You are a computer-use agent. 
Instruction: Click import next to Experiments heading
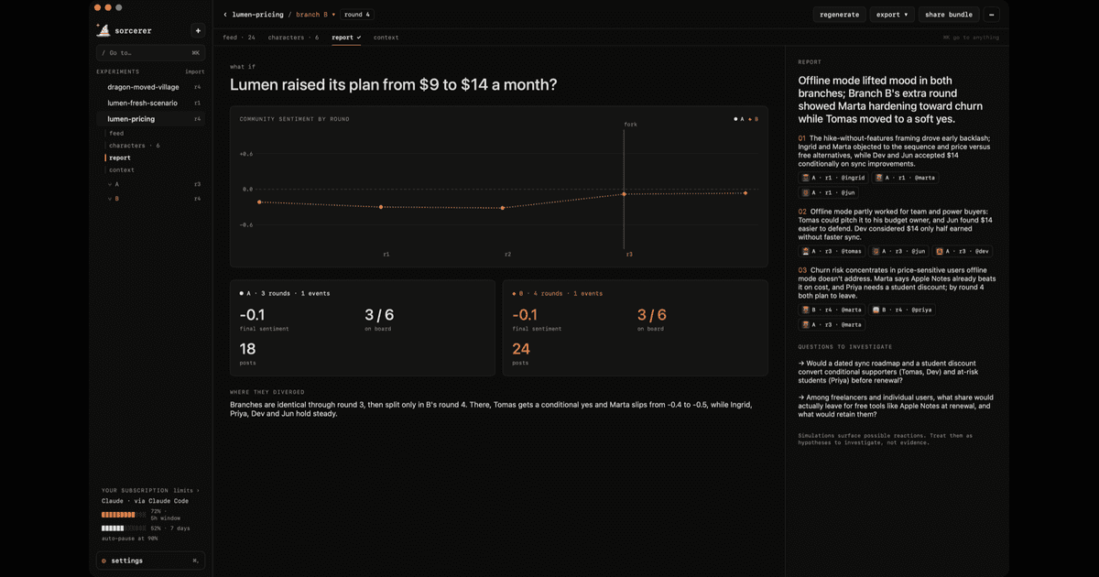[x=195, y=71]
